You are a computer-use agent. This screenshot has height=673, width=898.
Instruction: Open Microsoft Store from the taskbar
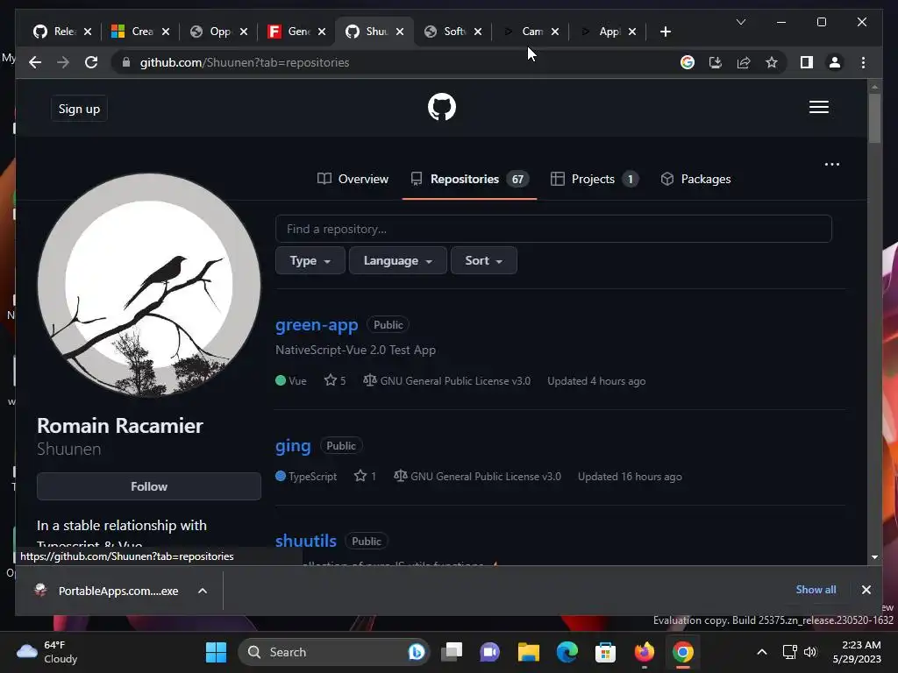click(605, 652)
